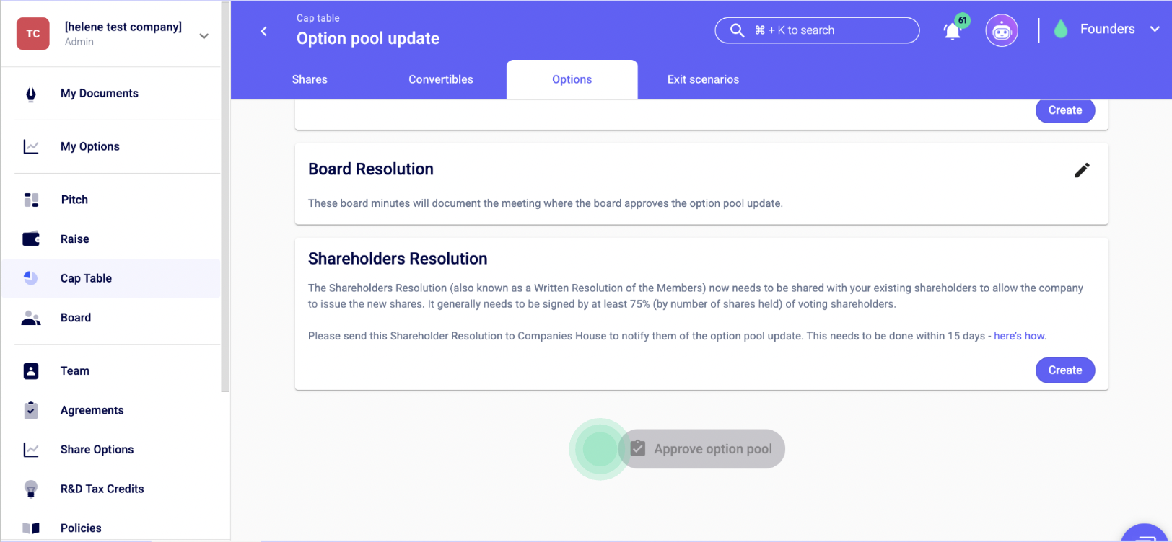
Task: Click the Pitch layout icon
Action: [x=31, y=200]
